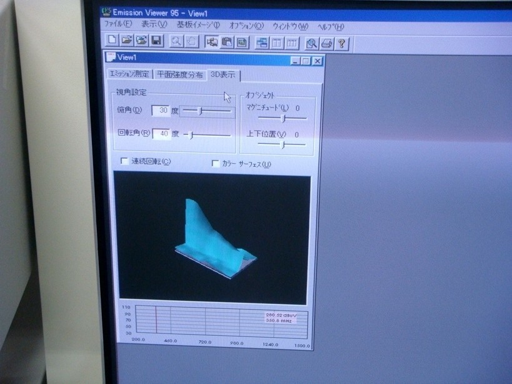The width and height of the screenshot is (512, 384).
Task: Click the printer icon
Action: click(x=326, y=44)
